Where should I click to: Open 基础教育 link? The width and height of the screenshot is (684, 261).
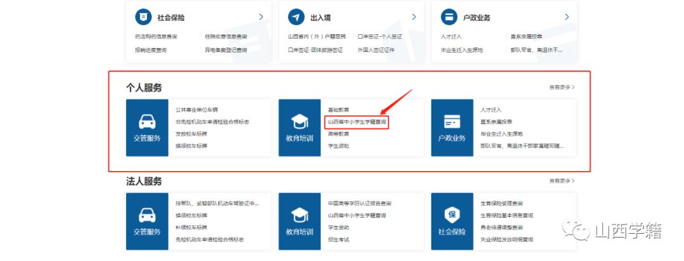[338, 110]
